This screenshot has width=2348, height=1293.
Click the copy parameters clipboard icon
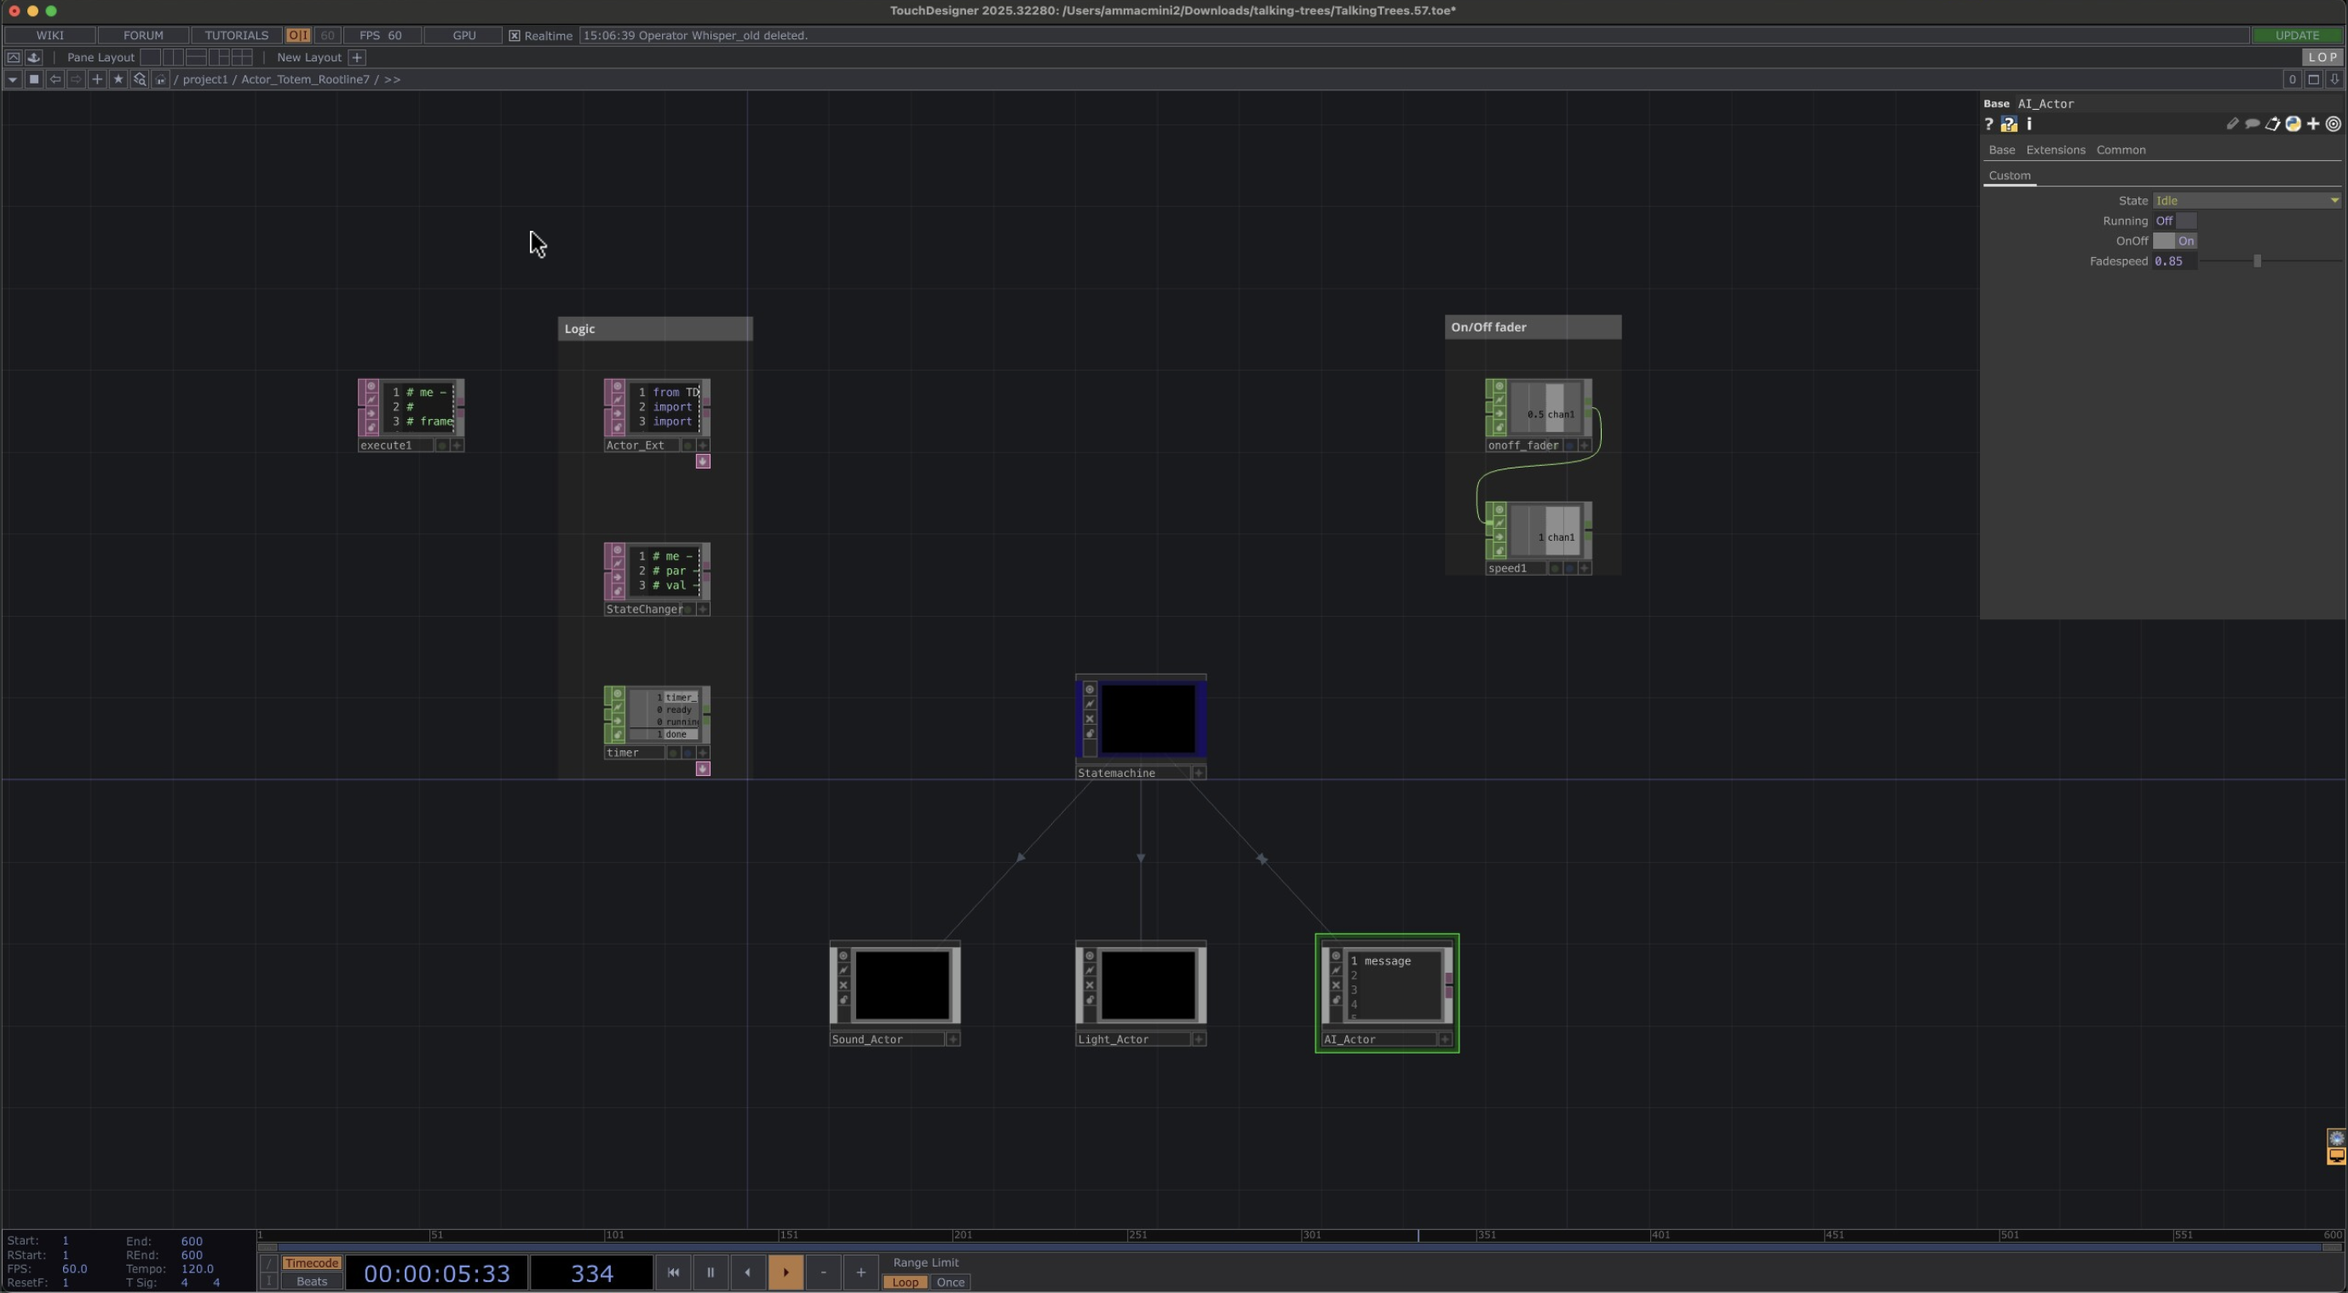point(2272,124)
